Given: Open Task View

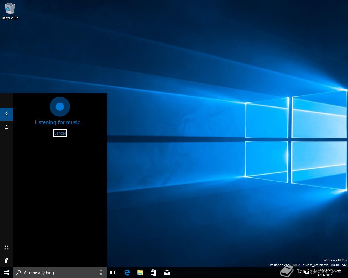Looking at the screenshot, I should point(113,273).
